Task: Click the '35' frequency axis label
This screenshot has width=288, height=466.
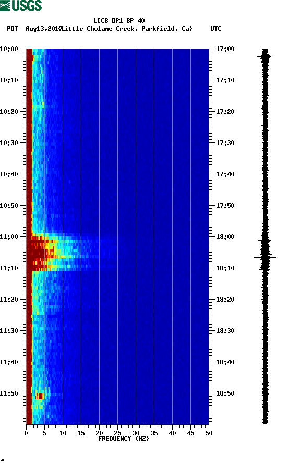Action: pos(154,433)
